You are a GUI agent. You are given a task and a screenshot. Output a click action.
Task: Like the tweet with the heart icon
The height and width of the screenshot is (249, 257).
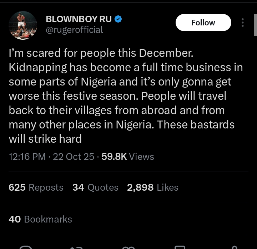[128, 247]
